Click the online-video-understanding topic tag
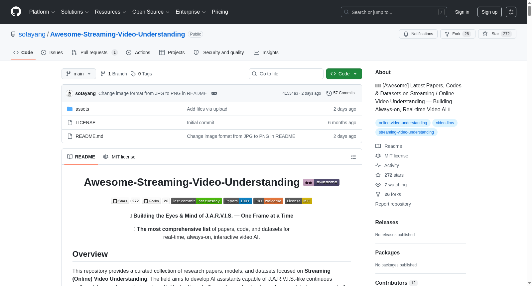 [x=403, y=123]
